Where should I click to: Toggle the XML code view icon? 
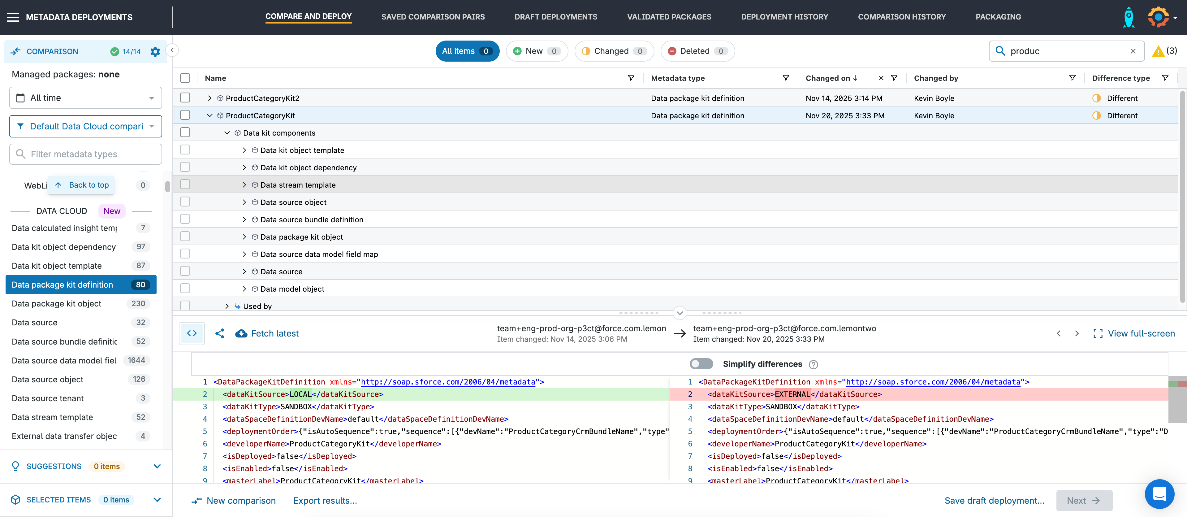pos(192,333)
